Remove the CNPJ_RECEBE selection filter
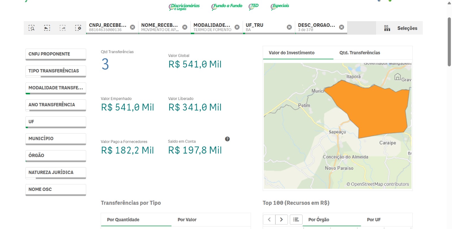The height and width of the screenshot is (229, 452). 132,27
